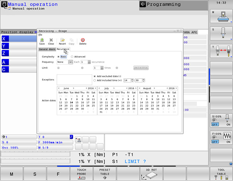The image size is (233, 181).
Task: Click the X axis position label
Action: coord(5,39)
